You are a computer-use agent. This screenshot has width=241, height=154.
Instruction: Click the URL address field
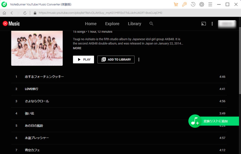101,13
